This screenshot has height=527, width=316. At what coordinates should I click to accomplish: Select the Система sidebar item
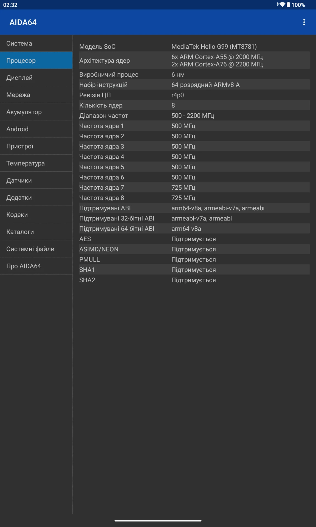[36, 43]
